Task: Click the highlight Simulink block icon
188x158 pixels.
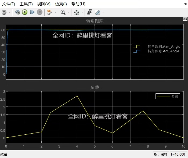Action: (x=49, y=12)
